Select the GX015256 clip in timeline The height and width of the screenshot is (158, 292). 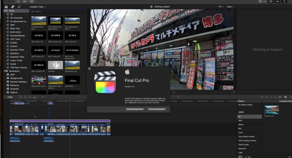click(x=19, y=129)
